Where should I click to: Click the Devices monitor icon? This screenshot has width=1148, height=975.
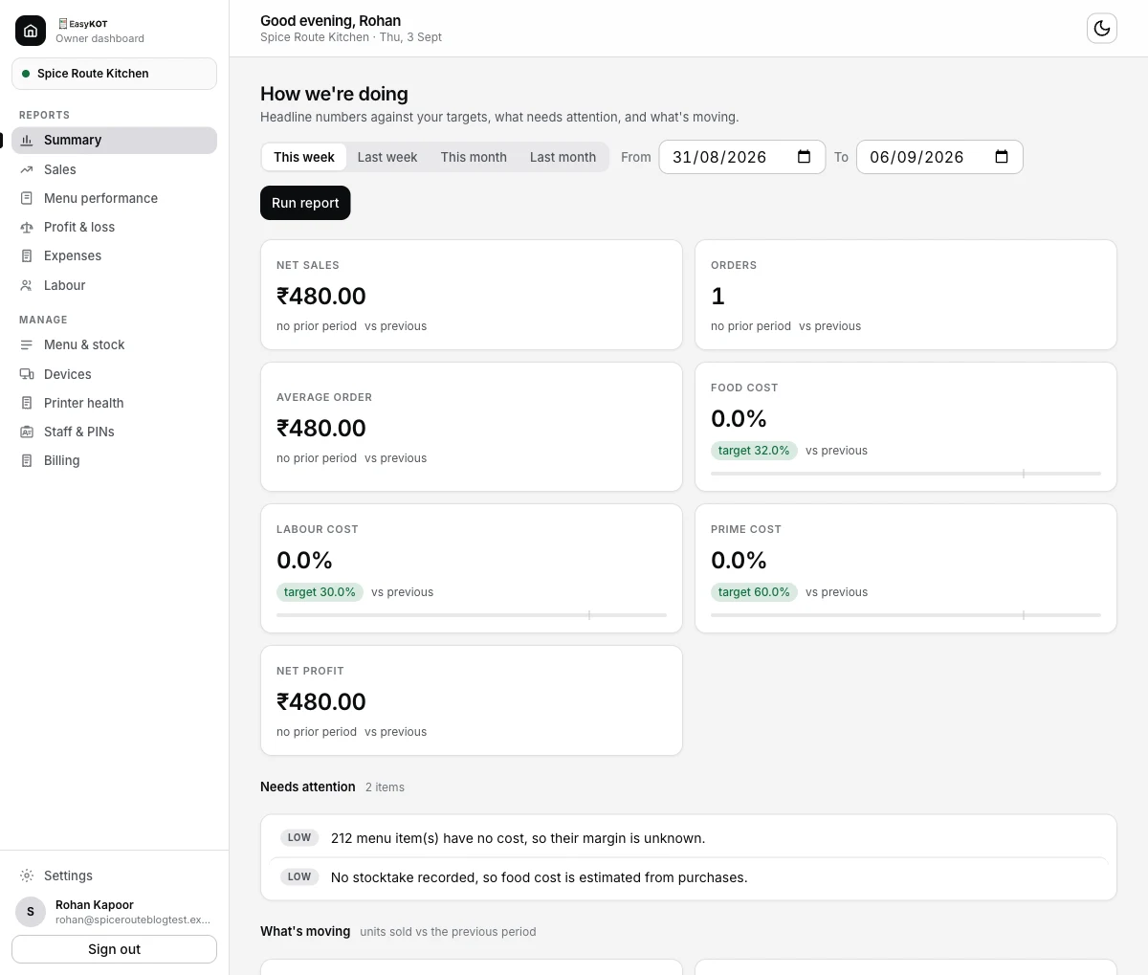point(27,374)
